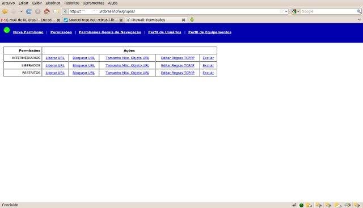Click the dark tool icon left of green globe
Screen dimensions: 363x208
coord(294,205)
